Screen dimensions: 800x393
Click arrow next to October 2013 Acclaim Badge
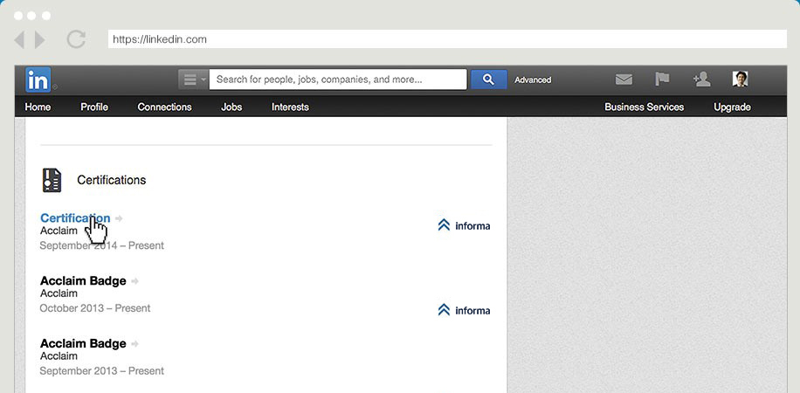135,281
